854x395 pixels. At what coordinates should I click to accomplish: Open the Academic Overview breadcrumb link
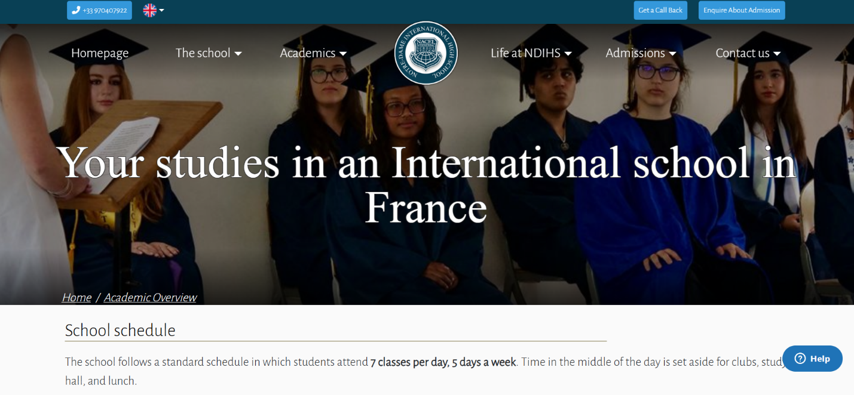pyautogui.click(x=150, y=297)
